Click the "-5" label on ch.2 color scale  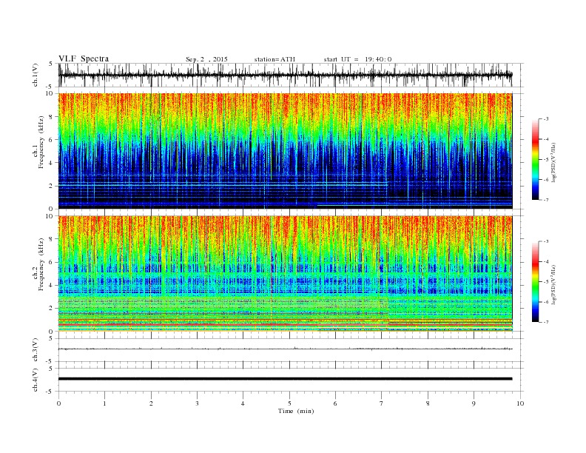[546, 282]
